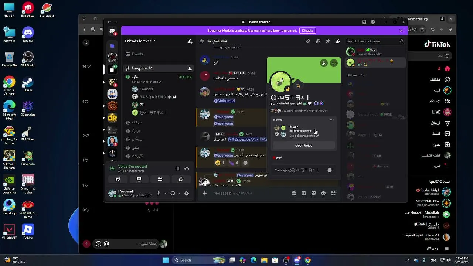This screenshot has width=473, height=266.
Task: Open microphone input options arrow
Action: 165,193
